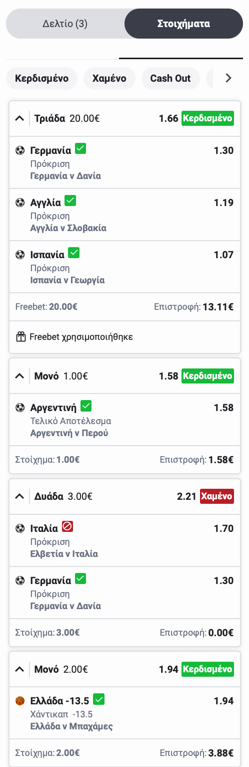
Task: Click the soccer ball icon beside Ιταλία
Action: (20, 528)
